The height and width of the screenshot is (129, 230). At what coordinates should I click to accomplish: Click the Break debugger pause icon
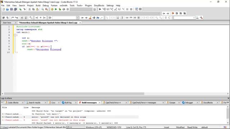coord(127,9)
